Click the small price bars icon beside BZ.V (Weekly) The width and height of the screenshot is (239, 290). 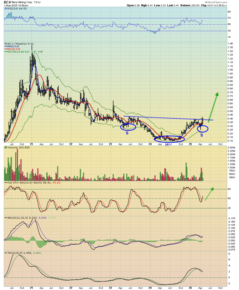coord(5,44)
